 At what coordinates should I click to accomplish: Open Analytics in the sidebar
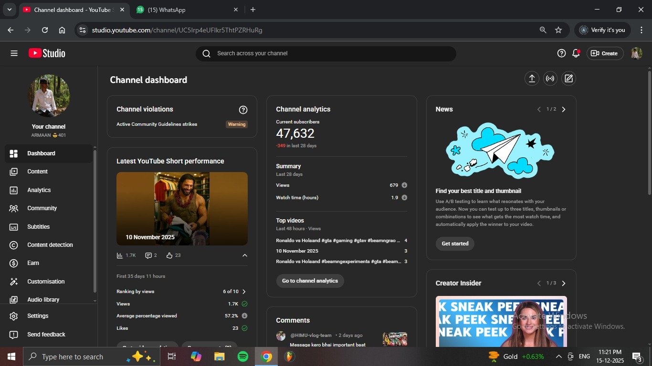click(x=39, y=190)
